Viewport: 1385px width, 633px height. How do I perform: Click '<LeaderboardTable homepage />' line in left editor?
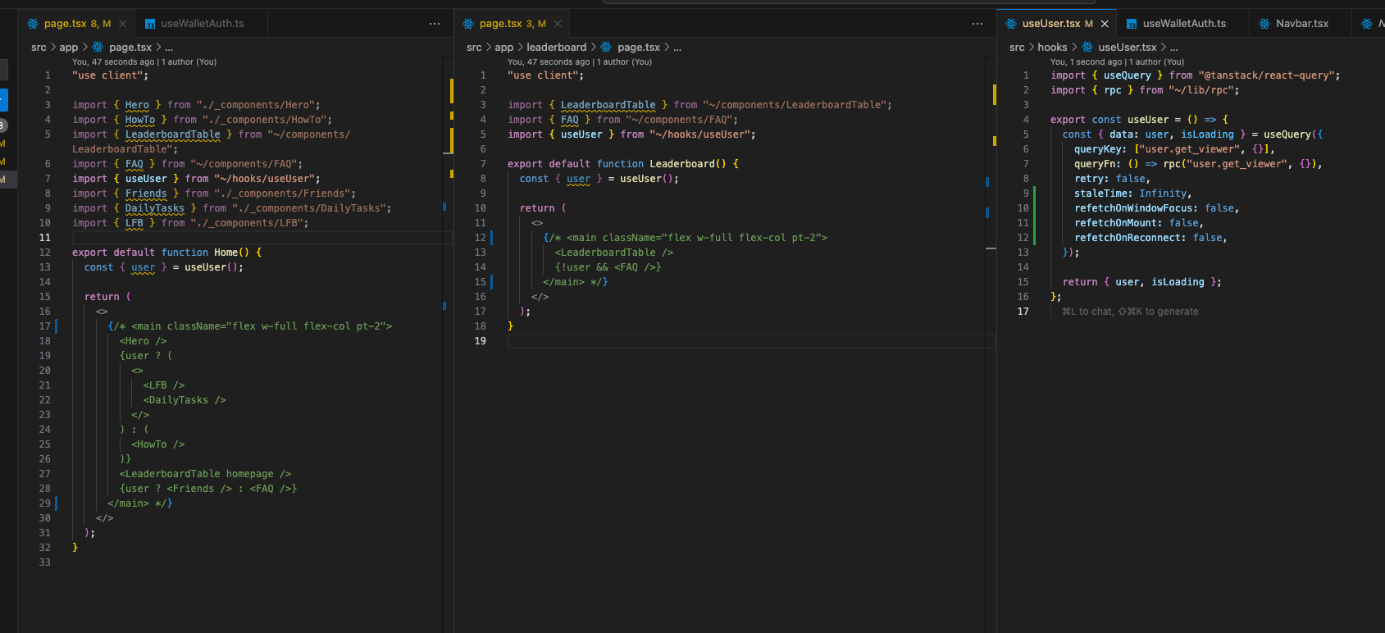[205, 474]
